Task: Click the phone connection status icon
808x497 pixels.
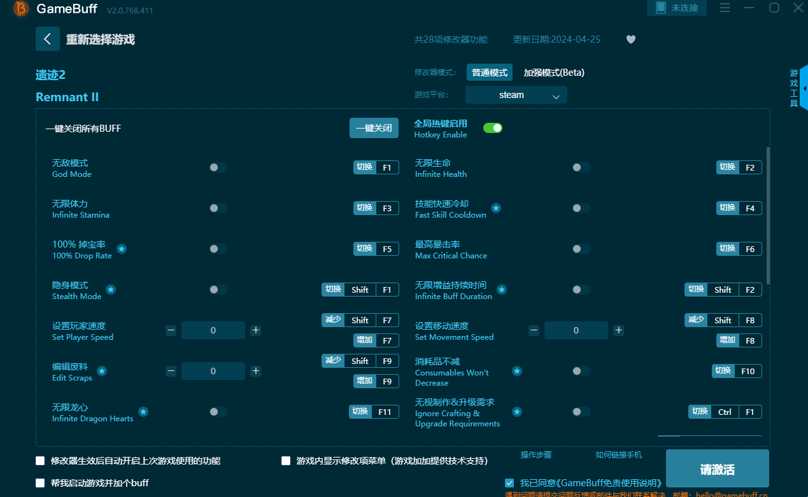Action: [660, 8]
